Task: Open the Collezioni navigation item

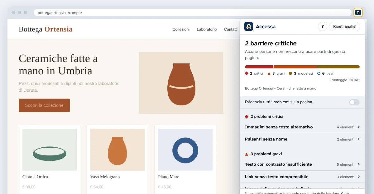Action: click(x=181, y=29)
